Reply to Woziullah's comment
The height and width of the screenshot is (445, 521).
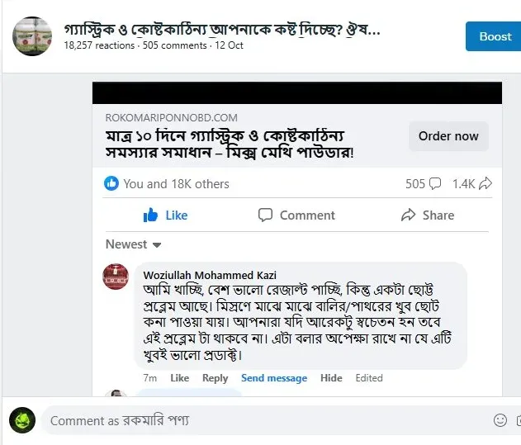(215, 378)
